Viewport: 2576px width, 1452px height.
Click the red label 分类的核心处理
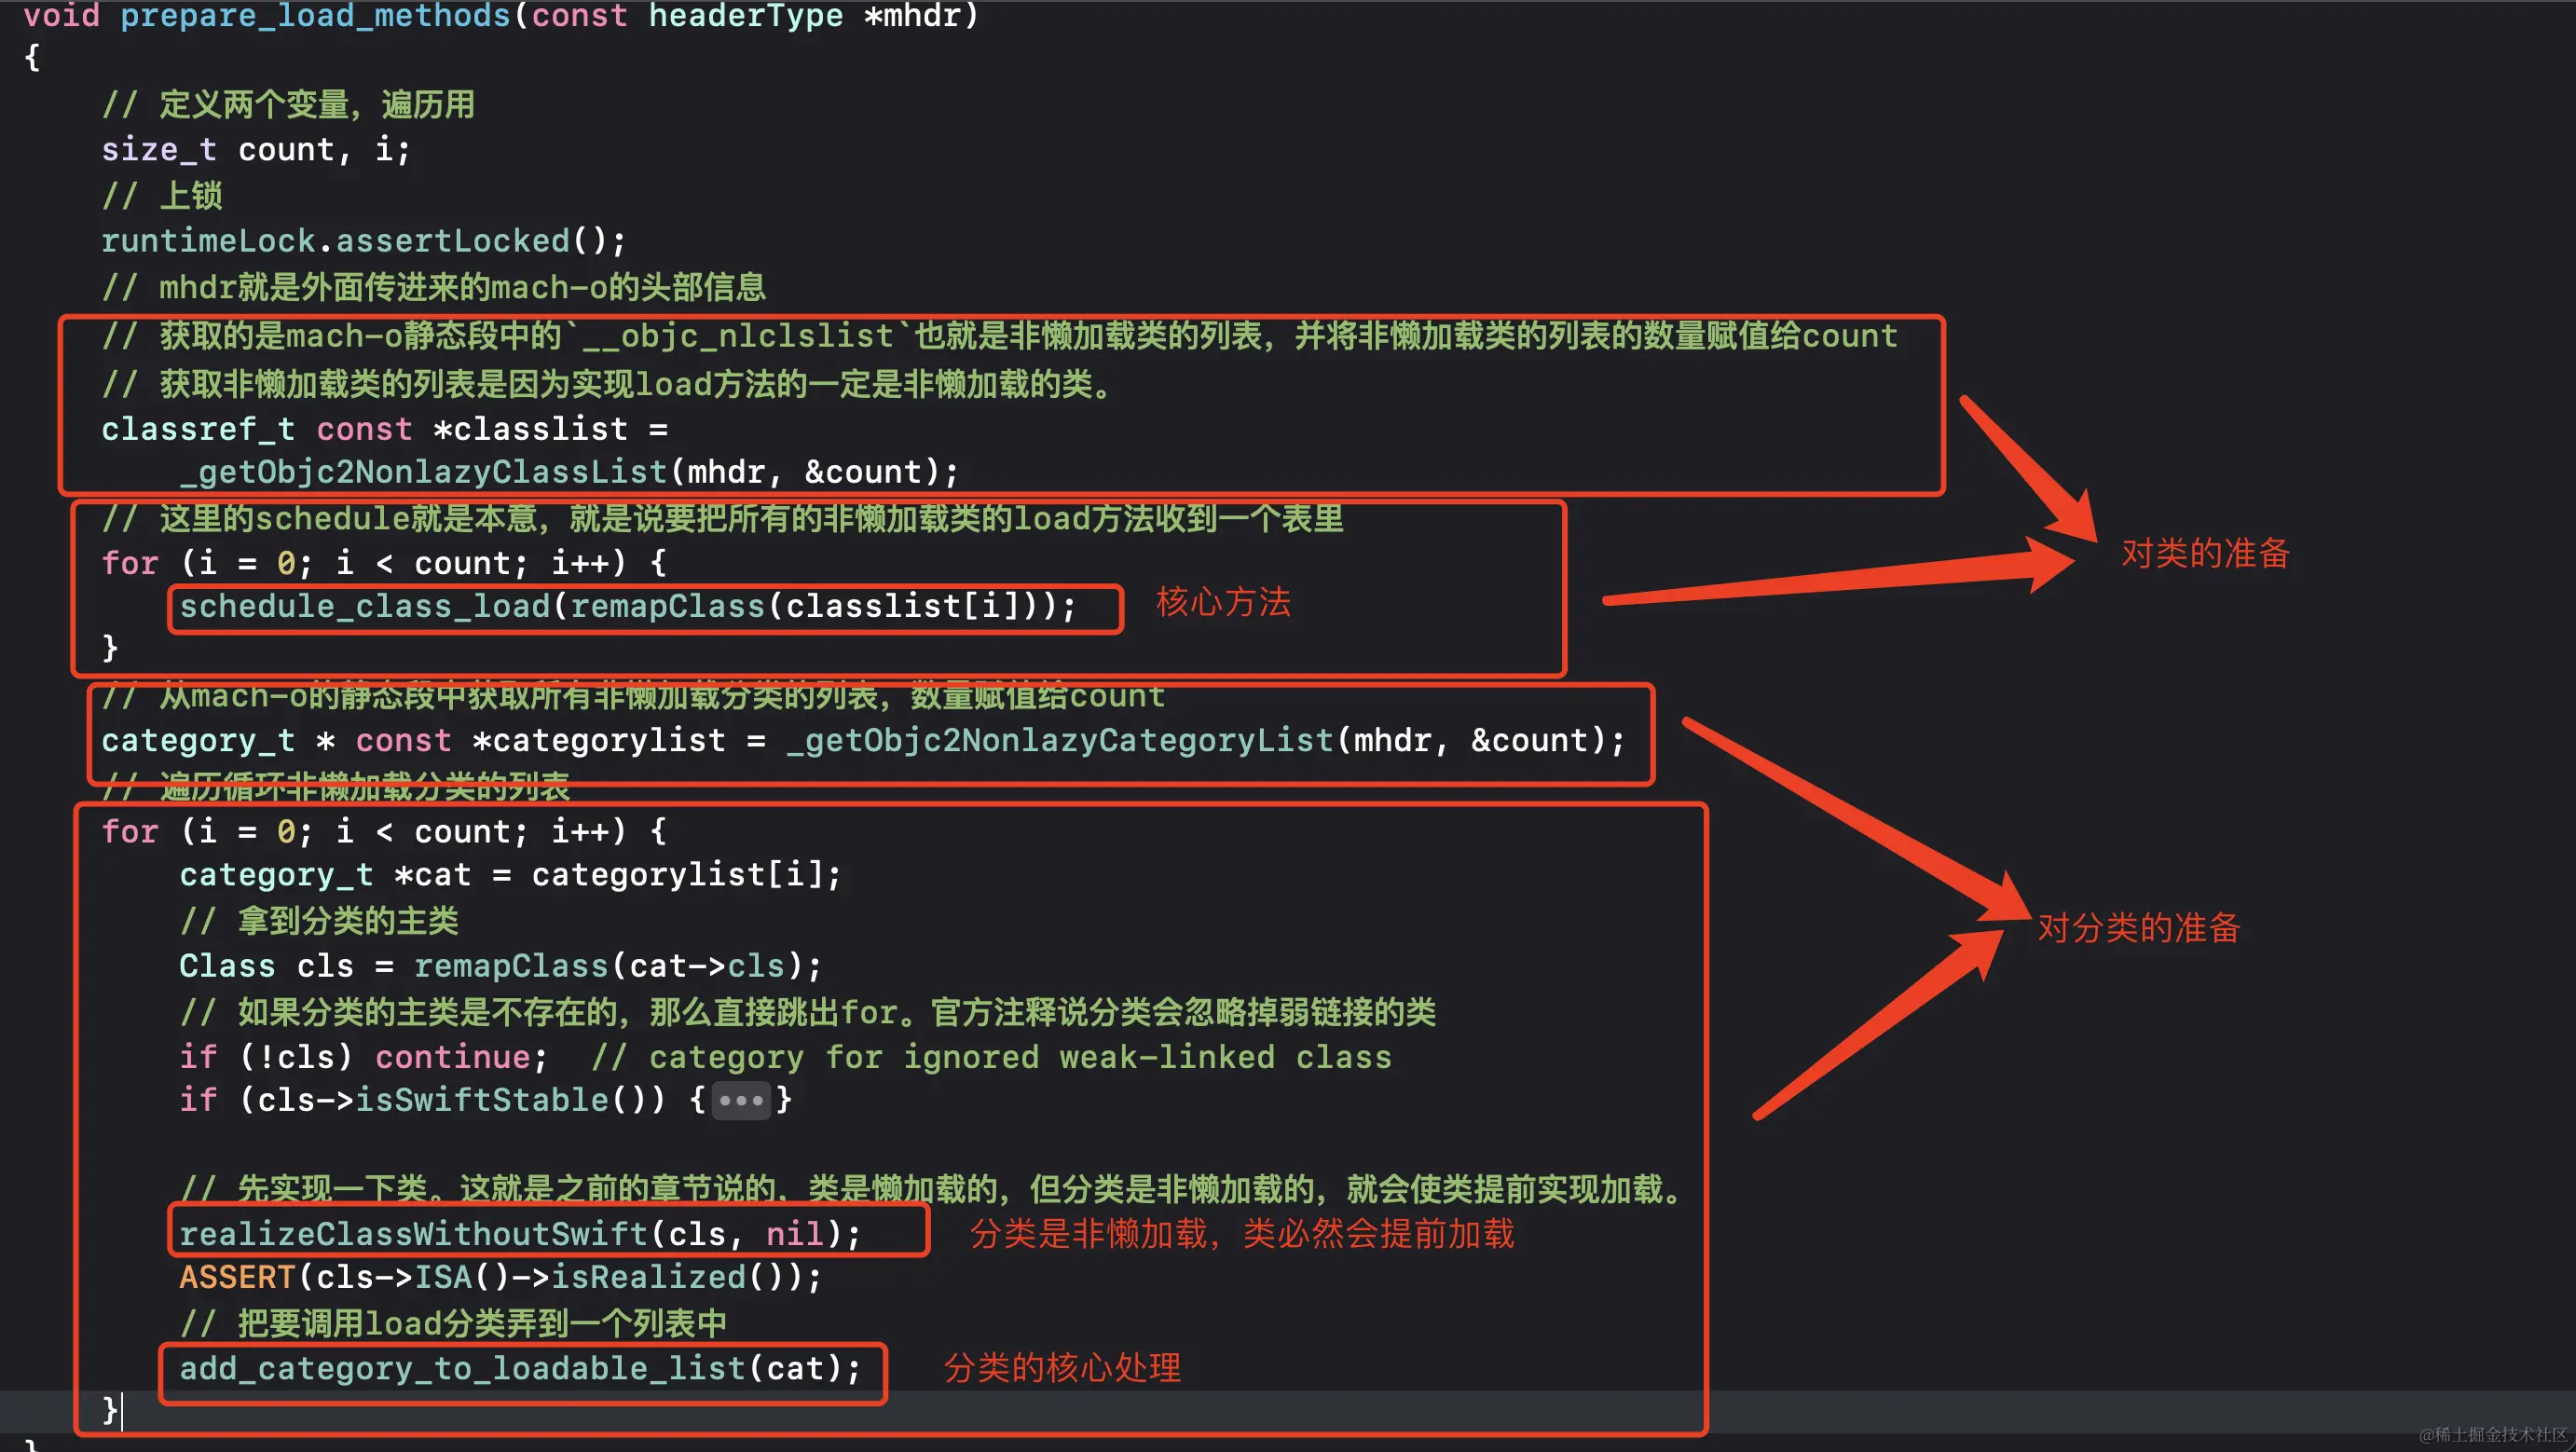1062,1368
